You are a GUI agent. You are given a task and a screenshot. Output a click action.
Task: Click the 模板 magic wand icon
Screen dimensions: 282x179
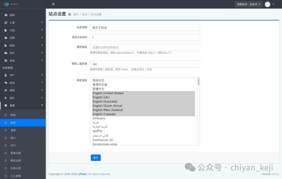tap(6, 90)
